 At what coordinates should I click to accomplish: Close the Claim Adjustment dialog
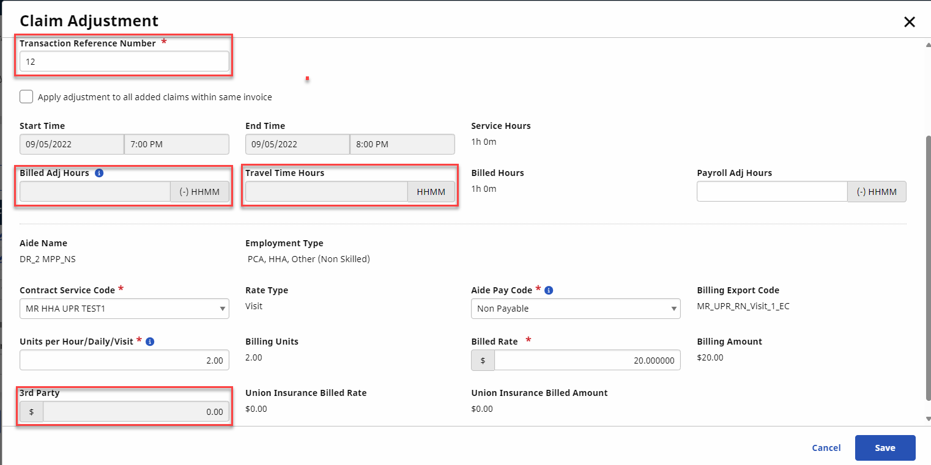909,22
